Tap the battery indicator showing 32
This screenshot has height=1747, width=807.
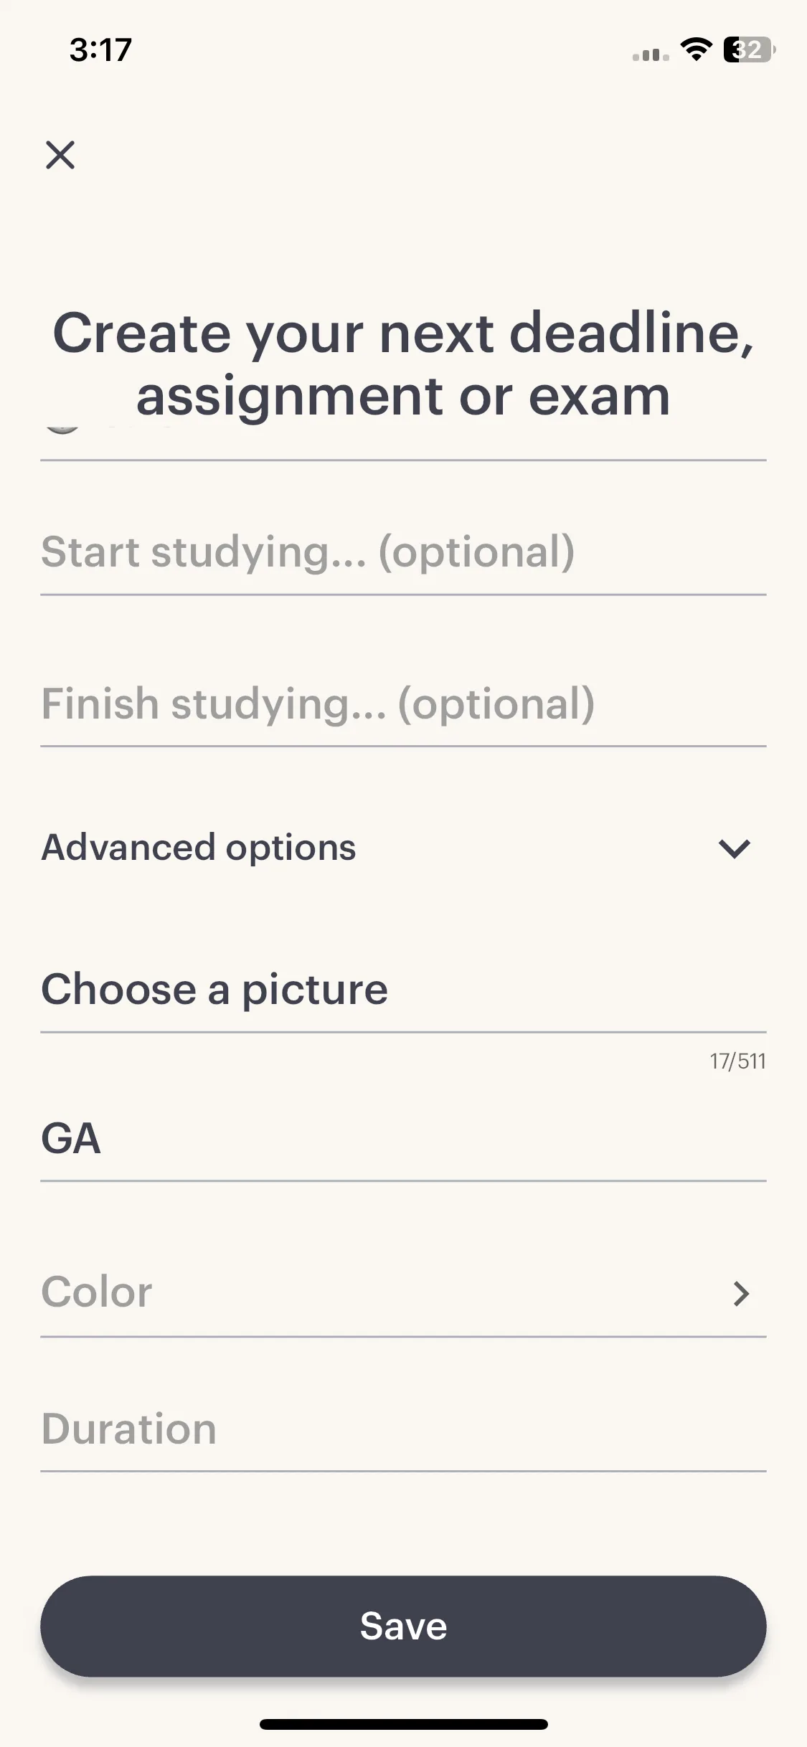[x=750, y=49]
